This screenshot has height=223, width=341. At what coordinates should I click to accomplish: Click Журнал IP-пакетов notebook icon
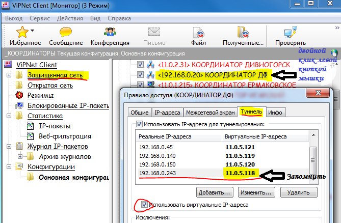click(19, 146)
